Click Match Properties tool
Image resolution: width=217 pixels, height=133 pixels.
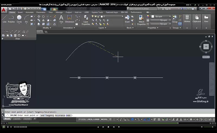[x=141, y=20]
